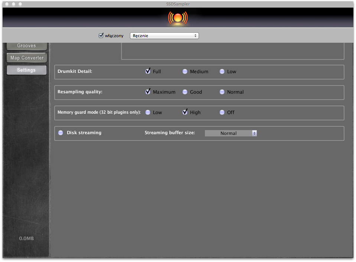
Task: Enable Disk streaming option
Action: coord(61,133)
